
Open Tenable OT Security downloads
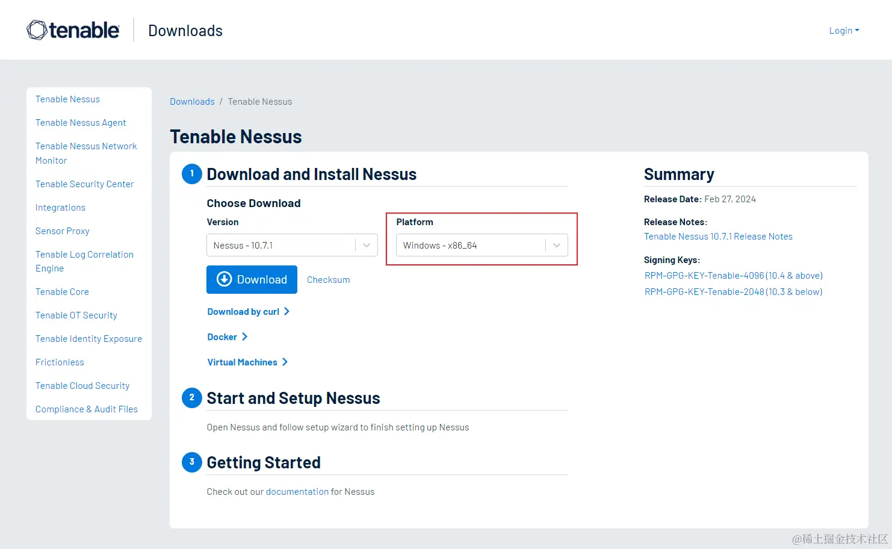(x=76, y=315)
